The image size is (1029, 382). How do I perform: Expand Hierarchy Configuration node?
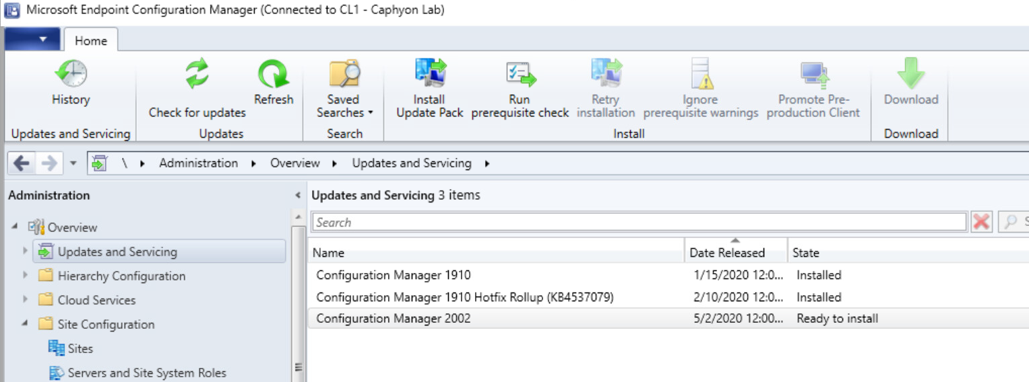coord(26,276)
